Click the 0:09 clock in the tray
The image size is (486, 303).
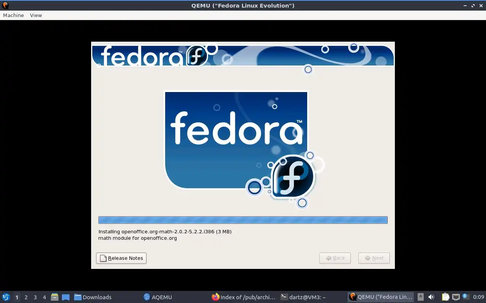click(x=478, y=297)
